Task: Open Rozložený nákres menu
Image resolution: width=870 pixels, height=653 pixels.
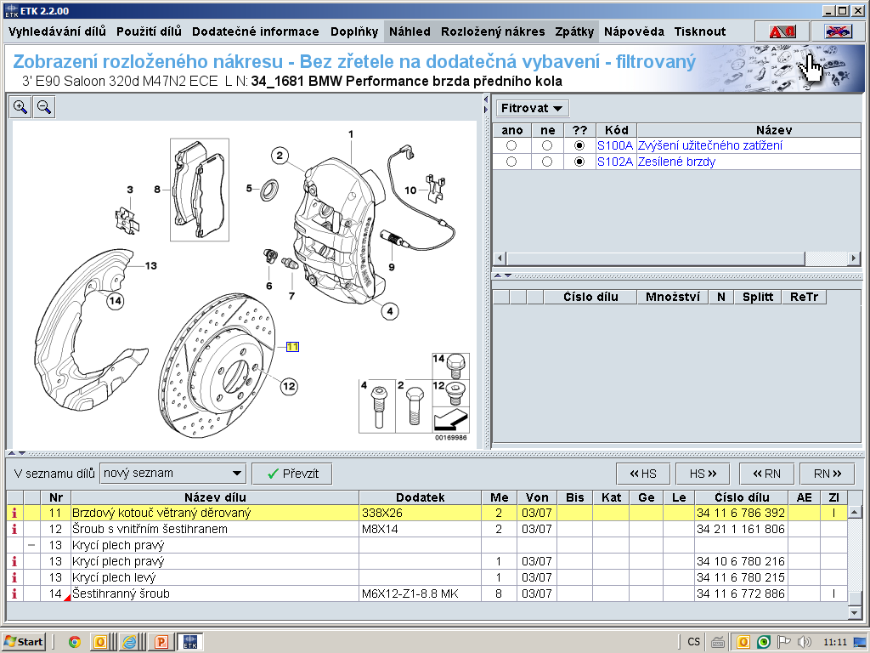Action: coord(493,31)
